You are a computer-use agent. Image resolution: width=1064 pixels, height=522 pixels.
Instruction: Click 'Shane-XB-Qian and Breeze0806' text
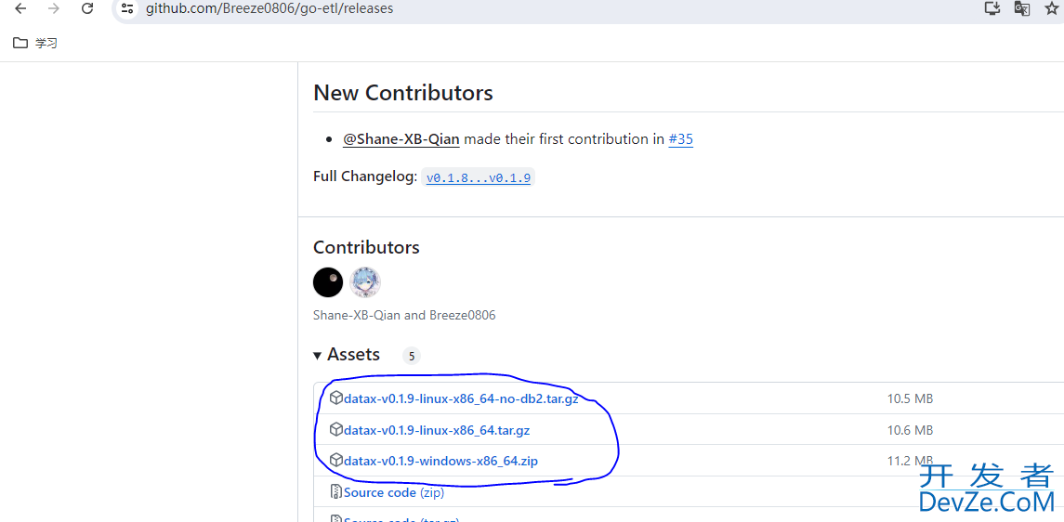(404, 315)
